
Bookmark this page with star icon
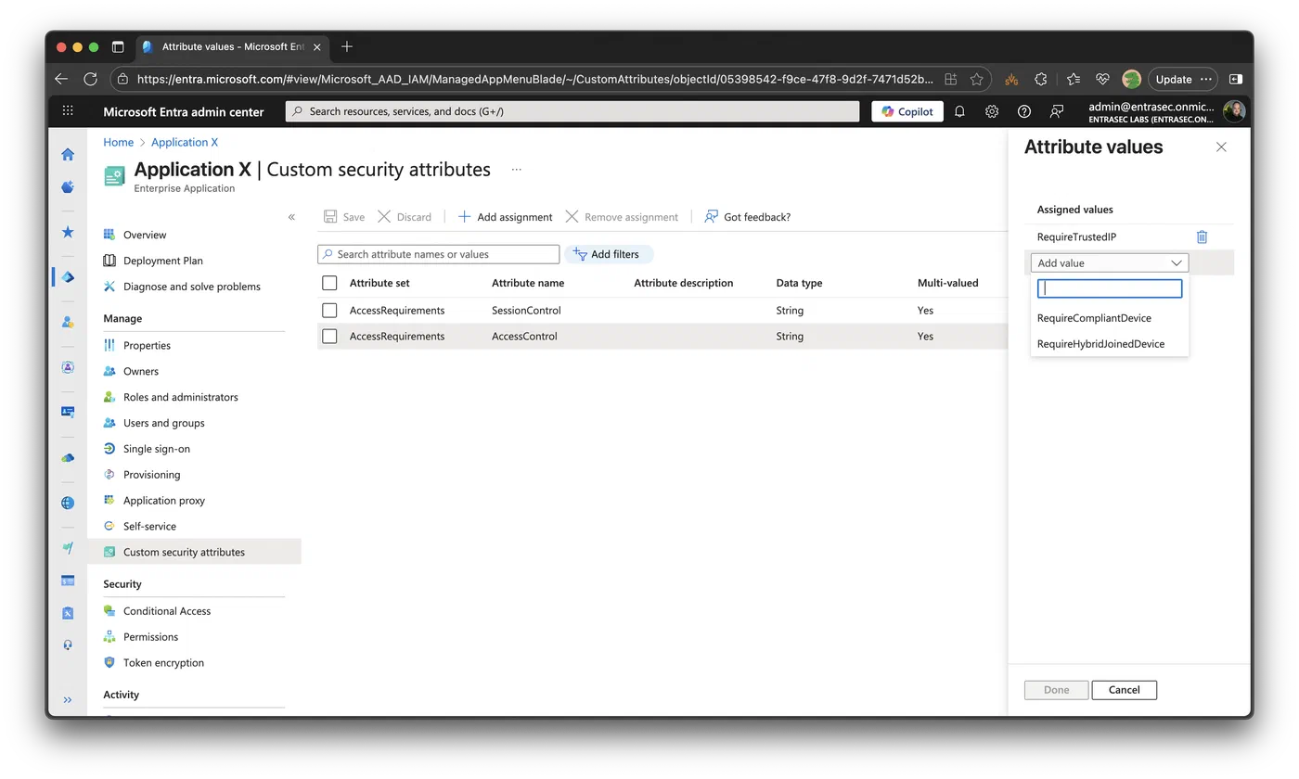tap(977, 80)
